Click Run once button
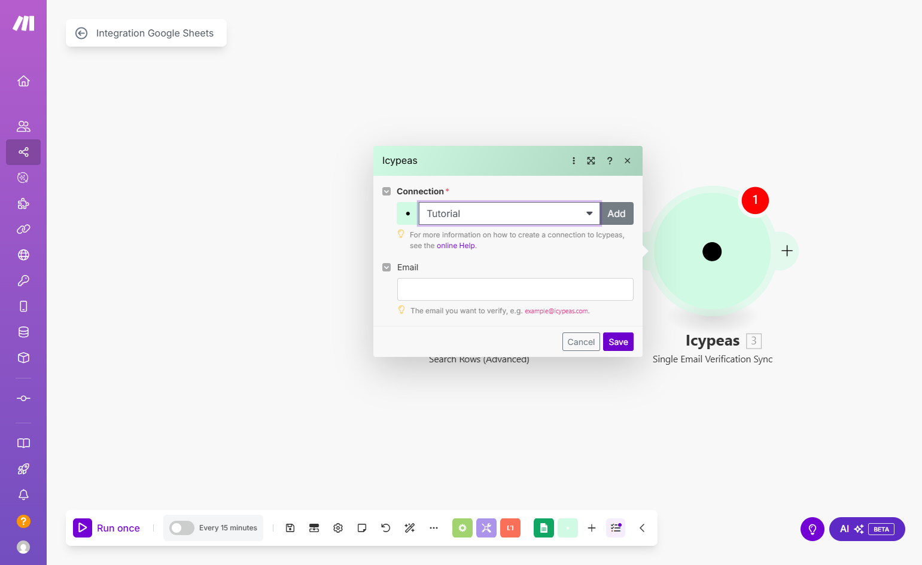The image size is (922, 565). point(106,528)
